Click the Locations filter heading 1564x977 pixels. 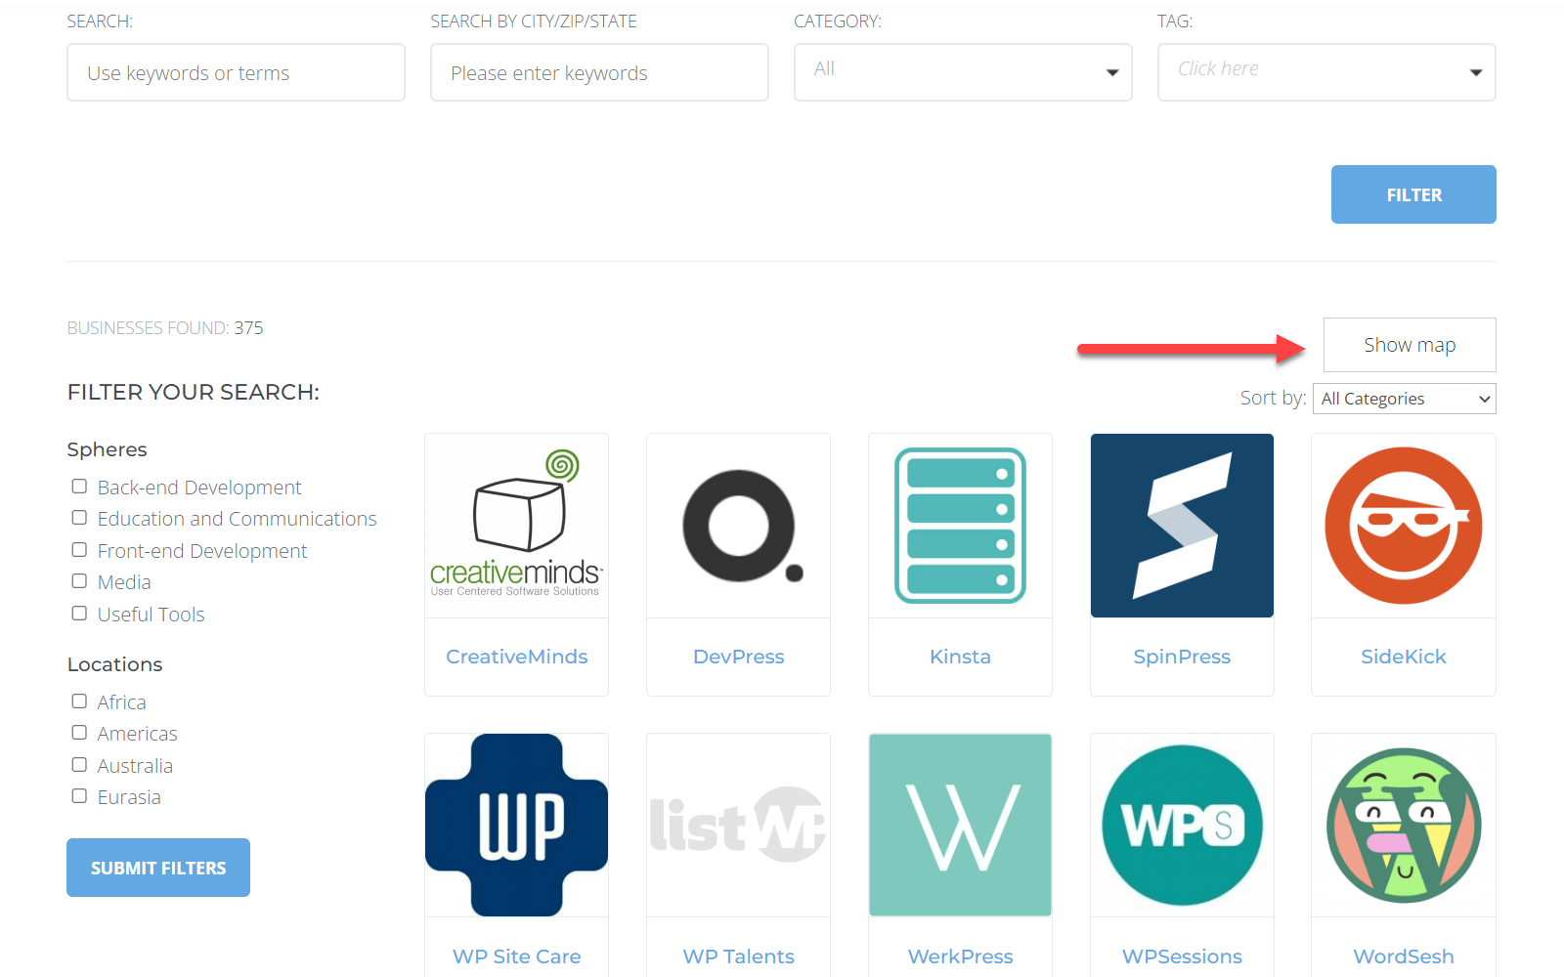click(114, 664)
